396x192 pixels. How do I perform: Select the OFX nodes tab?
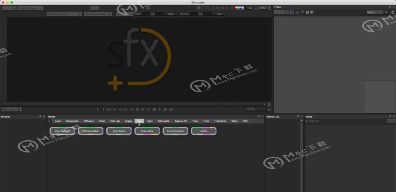pyautogui.click(x=245, y=121)
